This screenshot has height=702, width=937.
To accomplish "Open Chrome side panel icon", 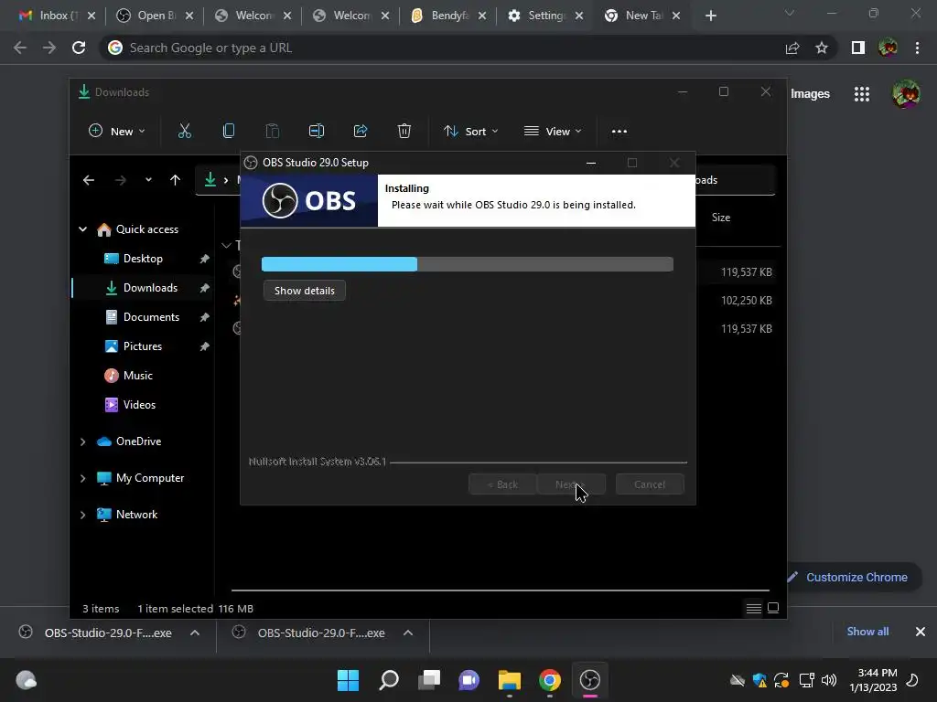I will pyautogui.click(x=858, y=48).
